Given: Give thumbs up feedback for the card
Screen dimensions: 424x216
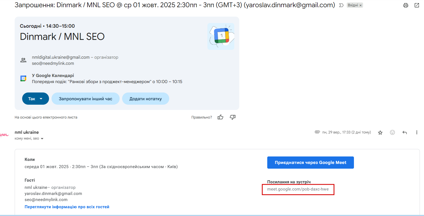Looking at the screenshot, I should click(x=220, y=117).
